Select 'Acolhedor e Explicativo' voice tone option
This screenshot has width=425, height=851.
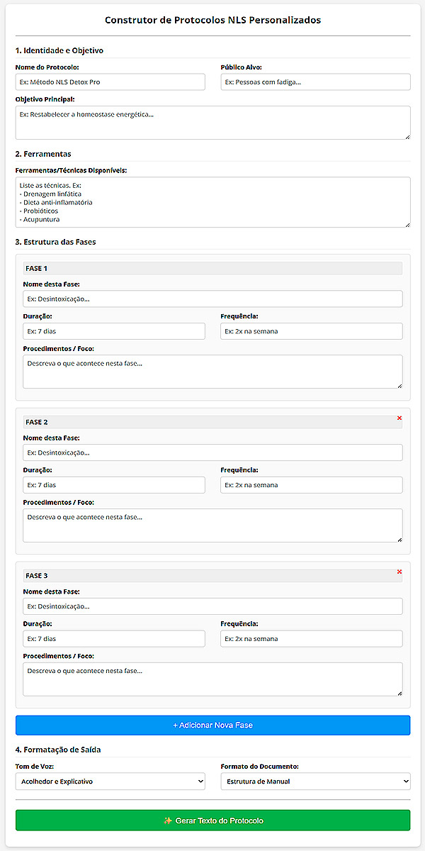tap(110, 781)
